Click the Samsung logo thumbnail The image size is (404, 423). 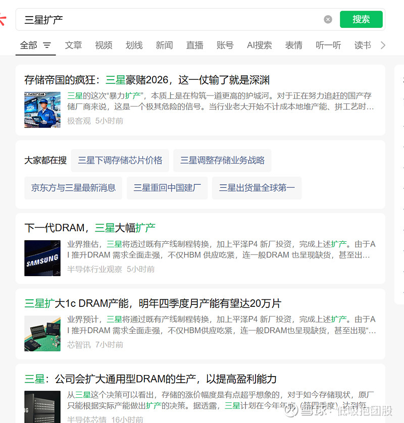pyautogui.click(x=42, y=258)
